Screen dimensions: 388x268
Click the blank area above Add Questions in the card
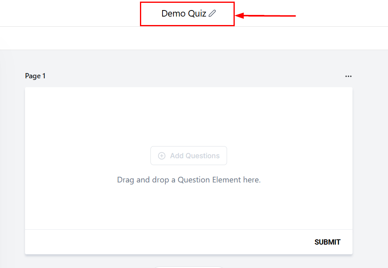click(189, 117)
